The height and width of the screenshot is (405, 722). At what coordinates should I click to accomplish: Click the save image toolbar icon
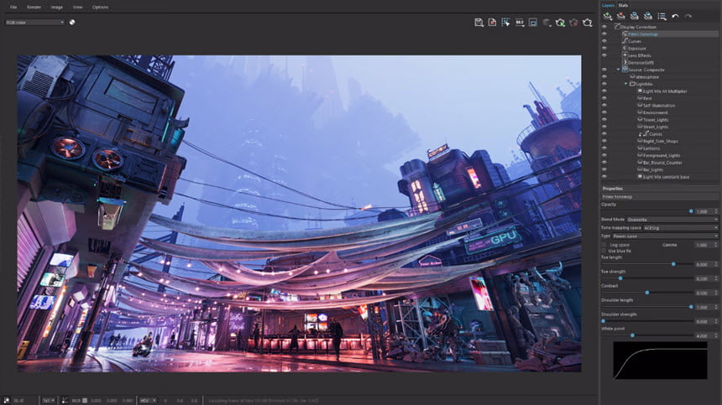479,22
